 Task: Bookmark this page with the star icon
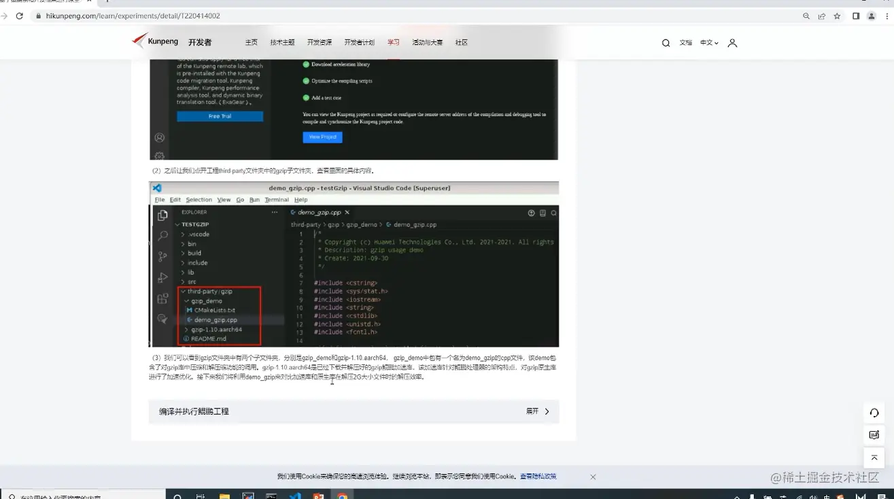click(837, 16)
